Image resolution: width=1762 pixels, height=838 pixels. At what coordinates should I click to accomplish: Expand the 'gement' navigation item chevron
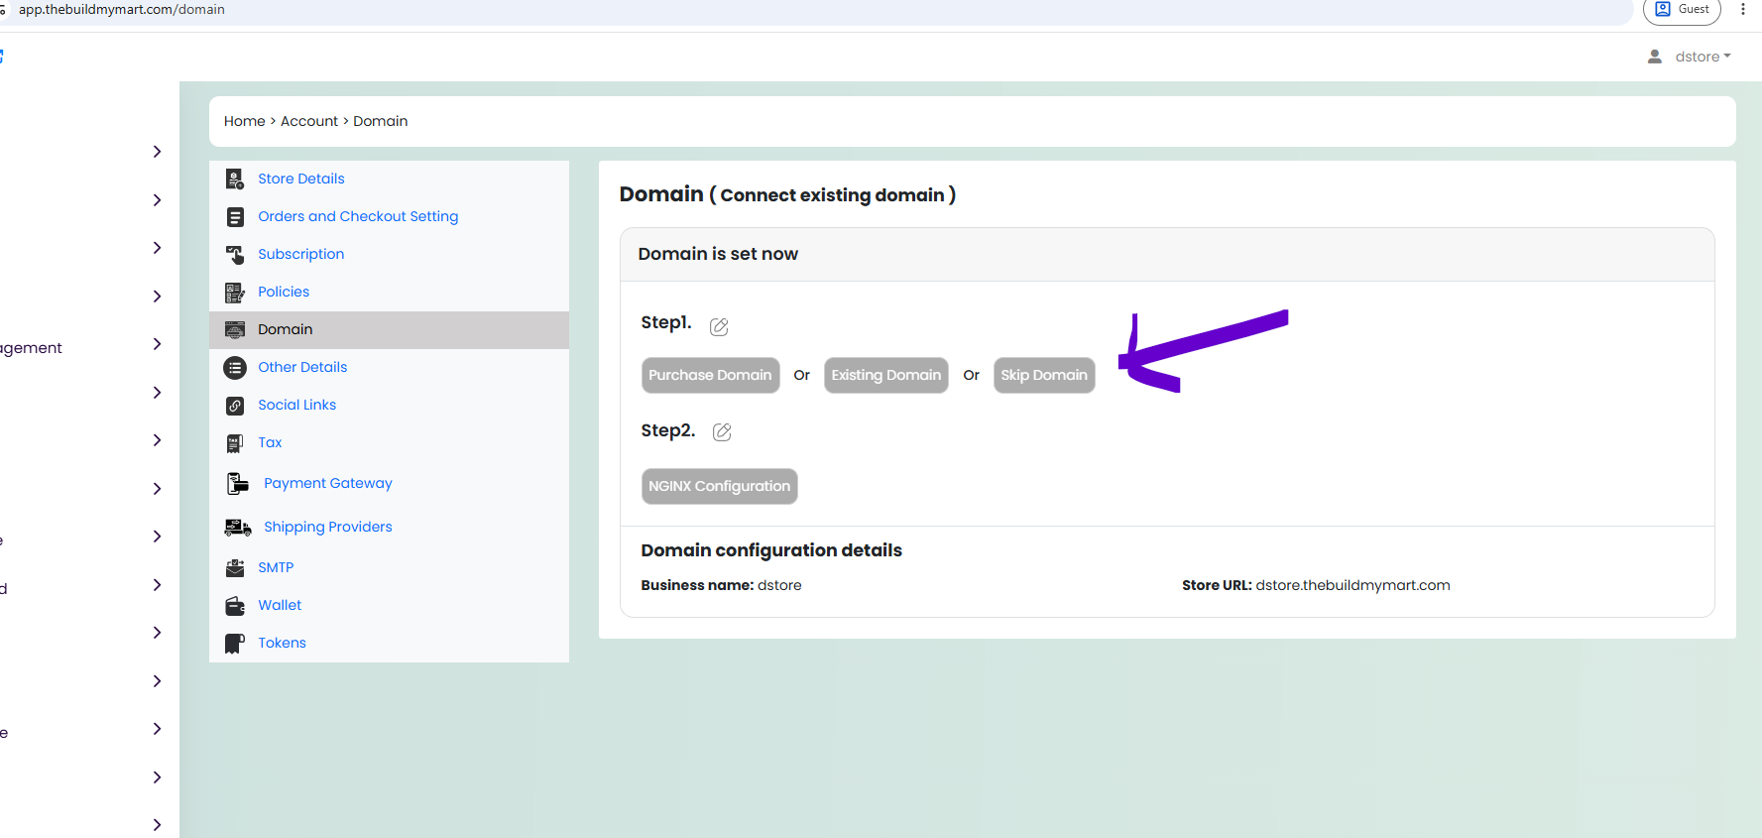[157, 344]
